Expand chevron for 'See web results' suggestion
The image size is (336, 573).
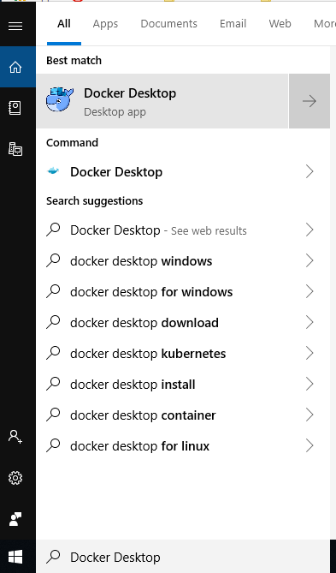(x=309, y=230)
